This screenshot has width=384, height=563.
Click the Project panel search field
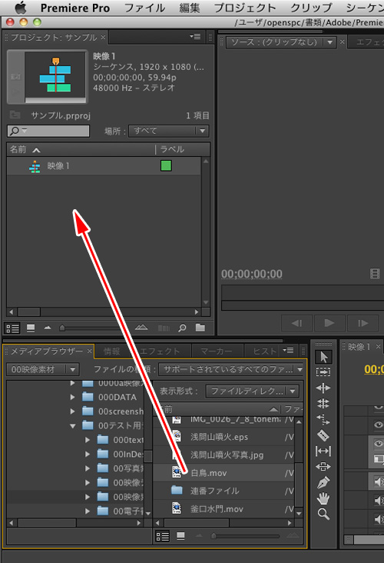coord(48,131)
